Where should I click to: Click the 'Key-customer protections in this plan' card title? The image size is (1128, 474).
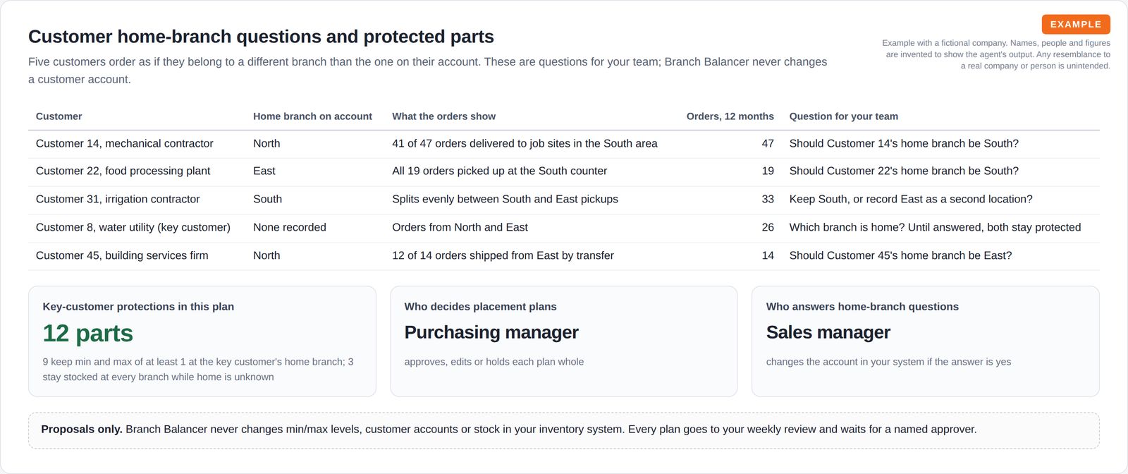(138, 307)
